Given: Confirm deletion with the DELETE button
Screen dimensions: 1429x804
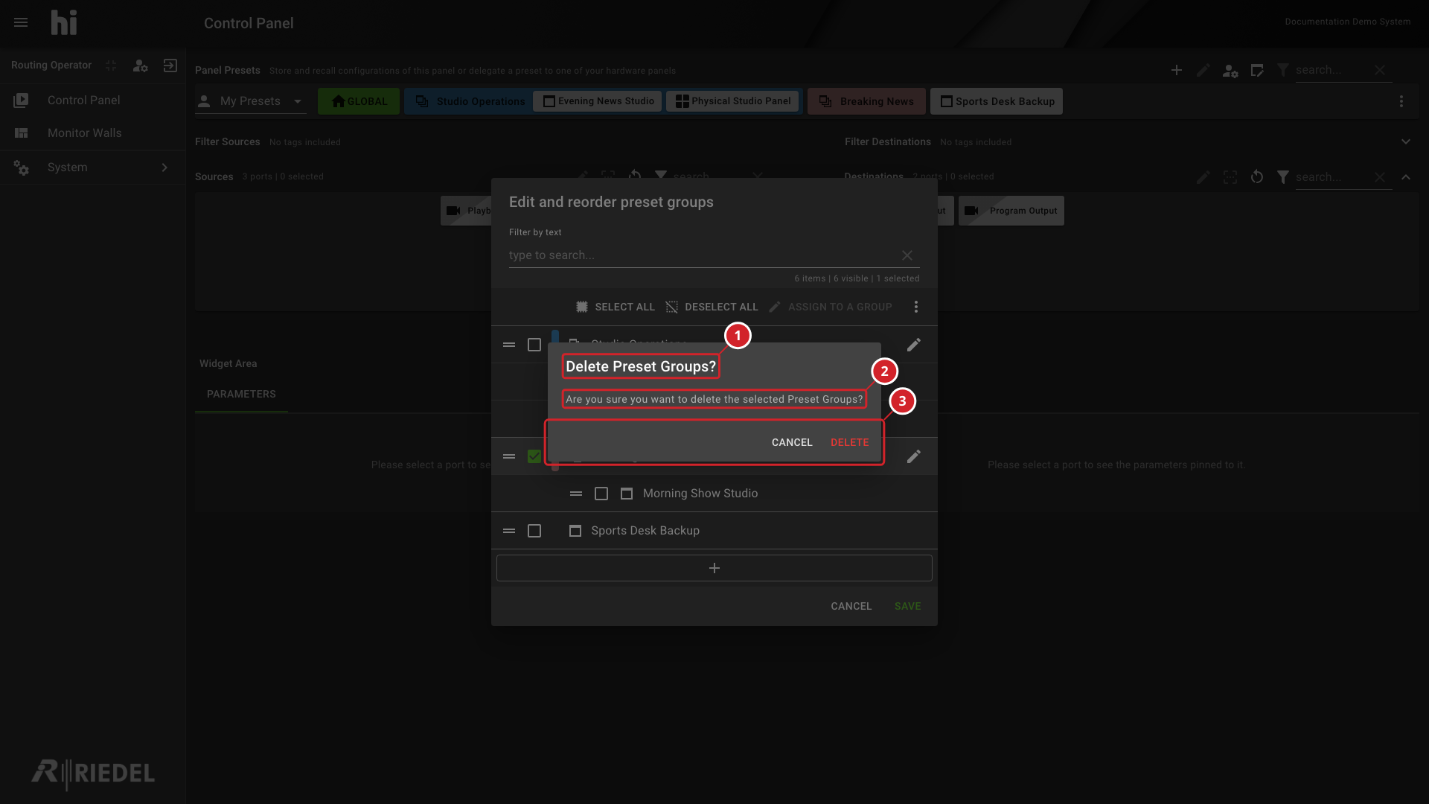Looking at the screenshot, I should pyautogui.click(x=850, y=442).
